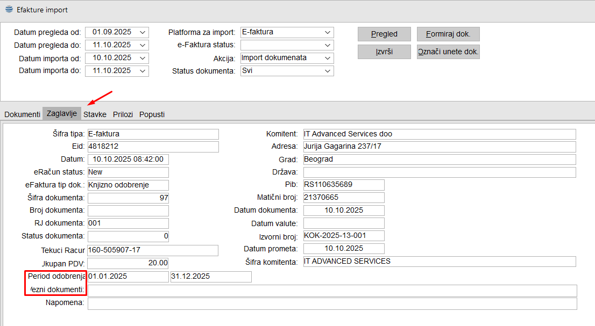Viewport: 595px width, 326px height.
Task: Click the Datum valute field
Action: point(344,223)
